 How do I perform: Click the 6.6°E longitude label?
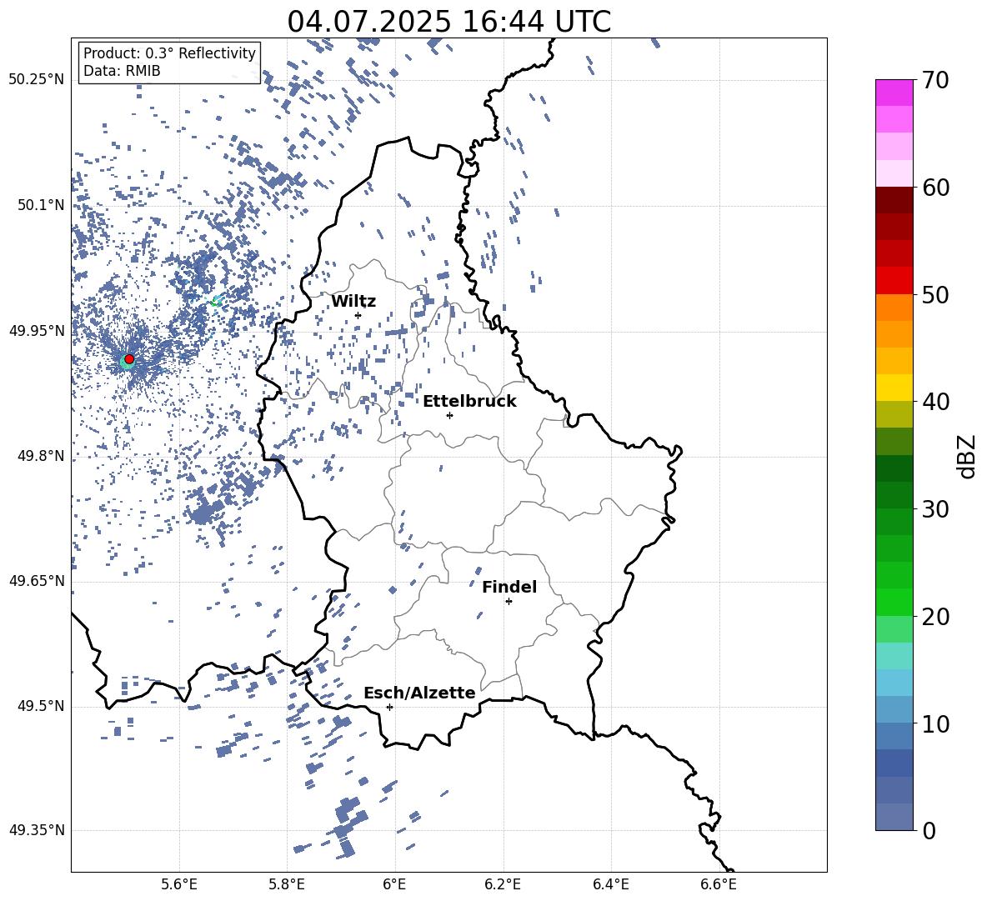pyautogui.click(x=719, y=885)
